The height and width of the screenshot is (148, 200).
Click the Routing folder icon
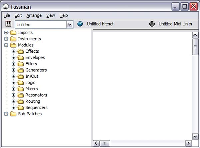tap(21, 101)
